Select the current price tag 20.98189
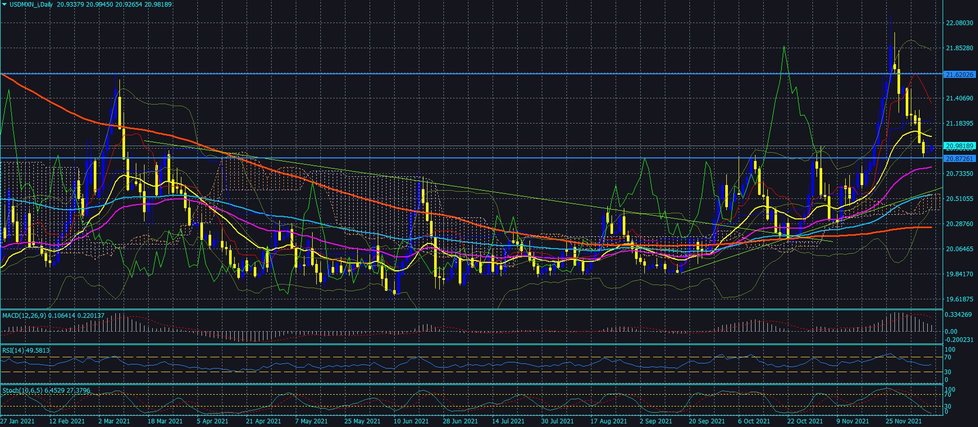Image resolution: width=978 pixels, height=427 pixels. point(960,146)
